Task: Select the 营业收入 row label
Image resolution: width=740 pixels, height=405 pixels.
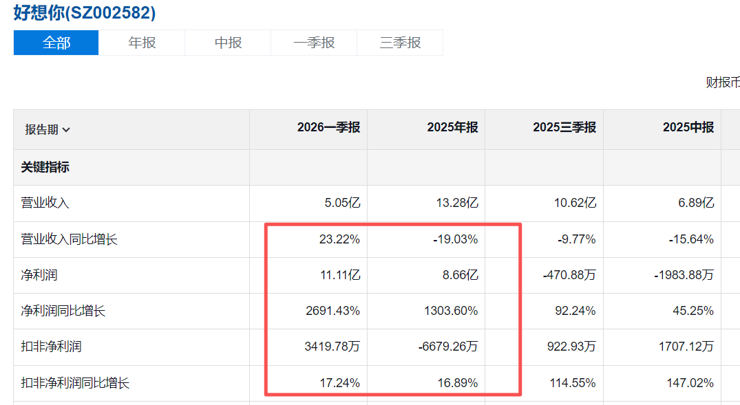Action: click(45, 204)
